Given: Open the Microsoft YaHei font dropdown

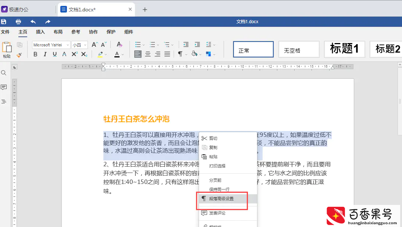Looking at the screenshot, I should pyautogui.click(x=51, y=45).
